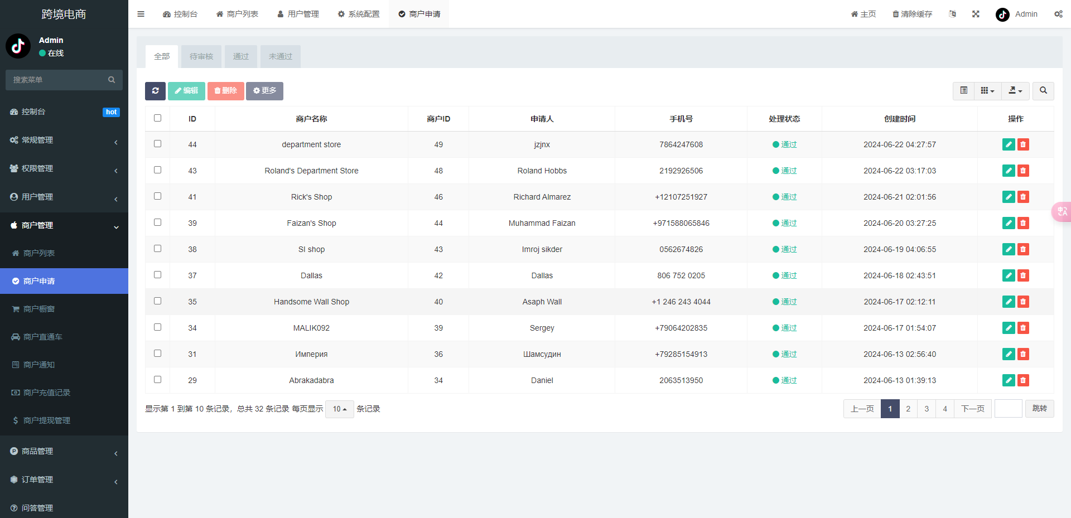The height and width of the screenshot is (518, 1071).
Task: Check the box for department store row
Action: pyautogui.click(x=157, y=144)
